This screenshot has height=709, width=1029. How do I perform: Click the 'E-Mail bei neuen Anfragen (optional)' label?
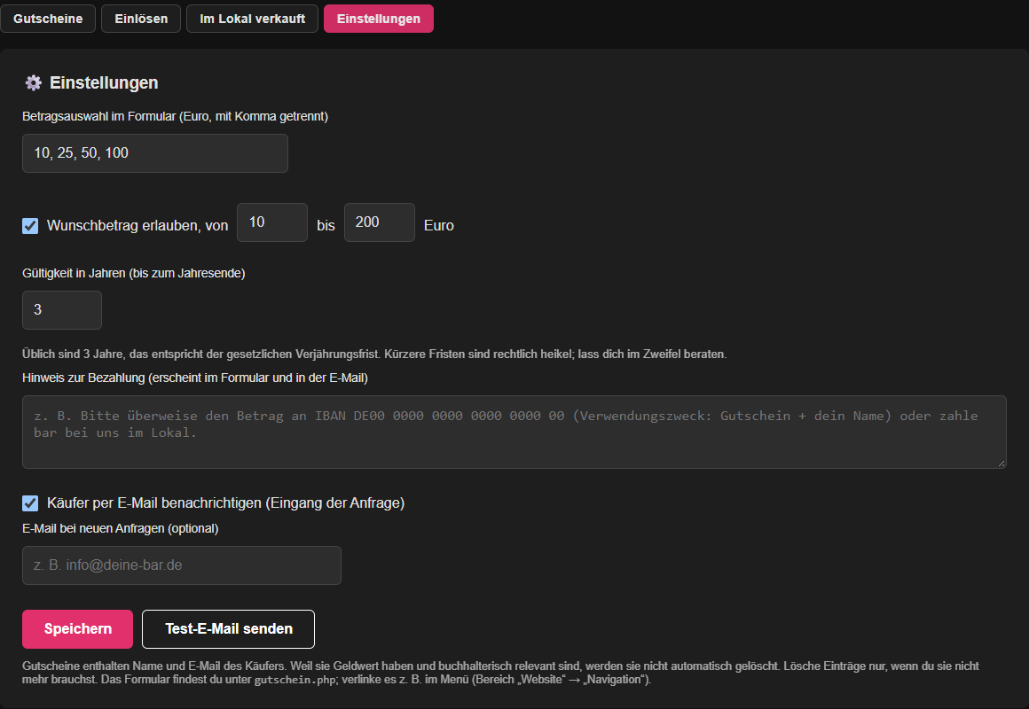point(120,528)
